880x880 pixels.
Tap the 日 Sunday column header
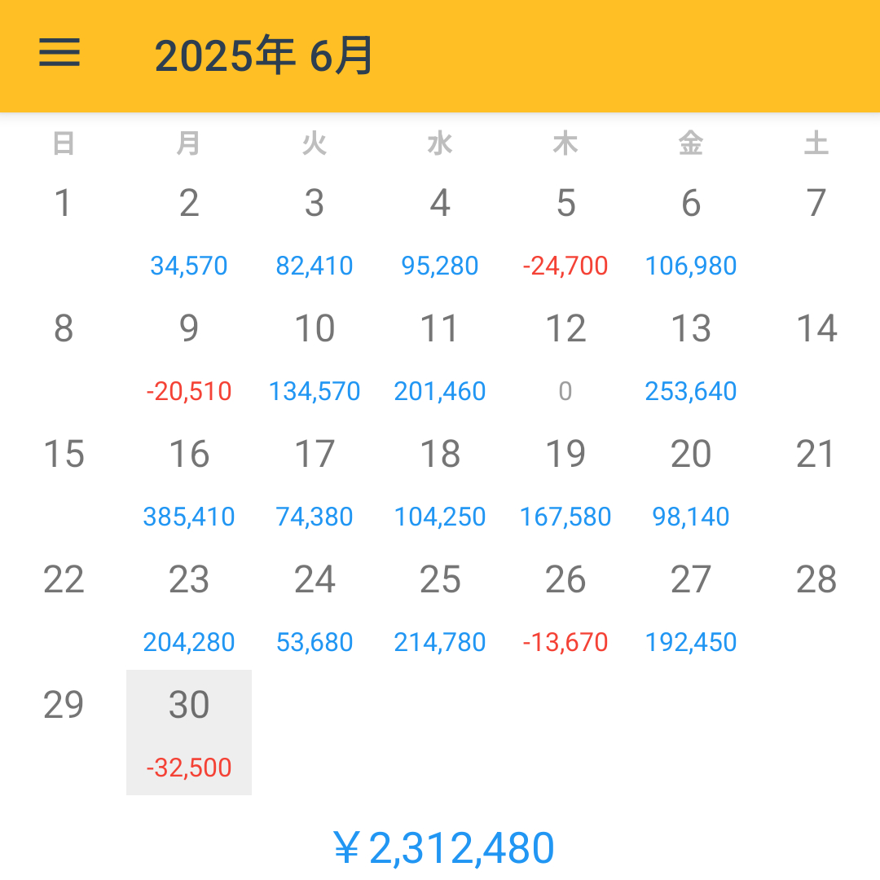[64, 143]
